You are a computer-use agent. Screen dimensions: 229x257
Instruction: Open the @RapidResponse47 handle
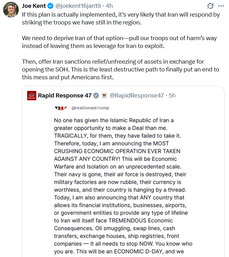coord(137,95)
